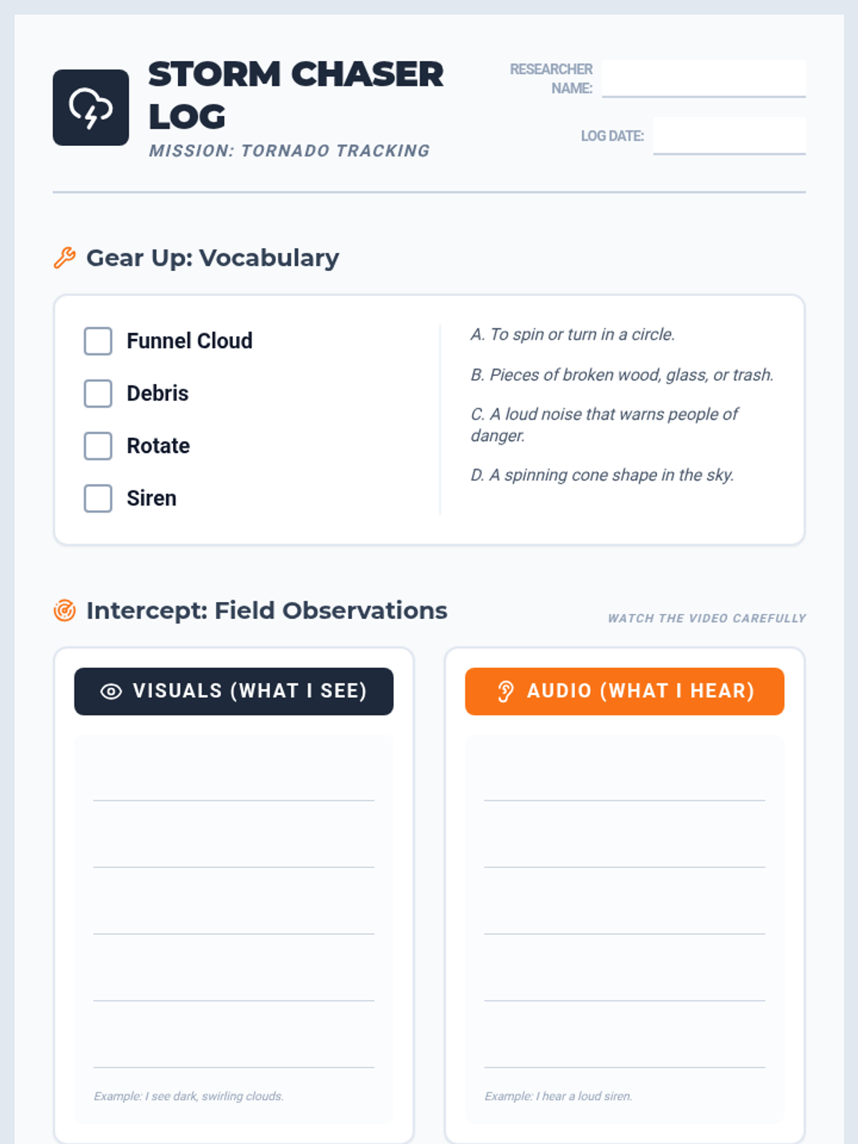Click the Researcher Name input field
This screenshot has height=1144, width=858.
point(704,78)
